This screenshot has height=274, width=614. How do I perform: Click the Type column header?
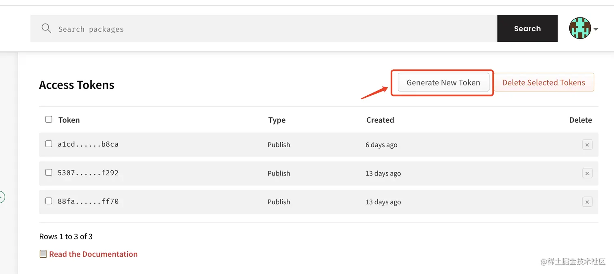point(277,120)
